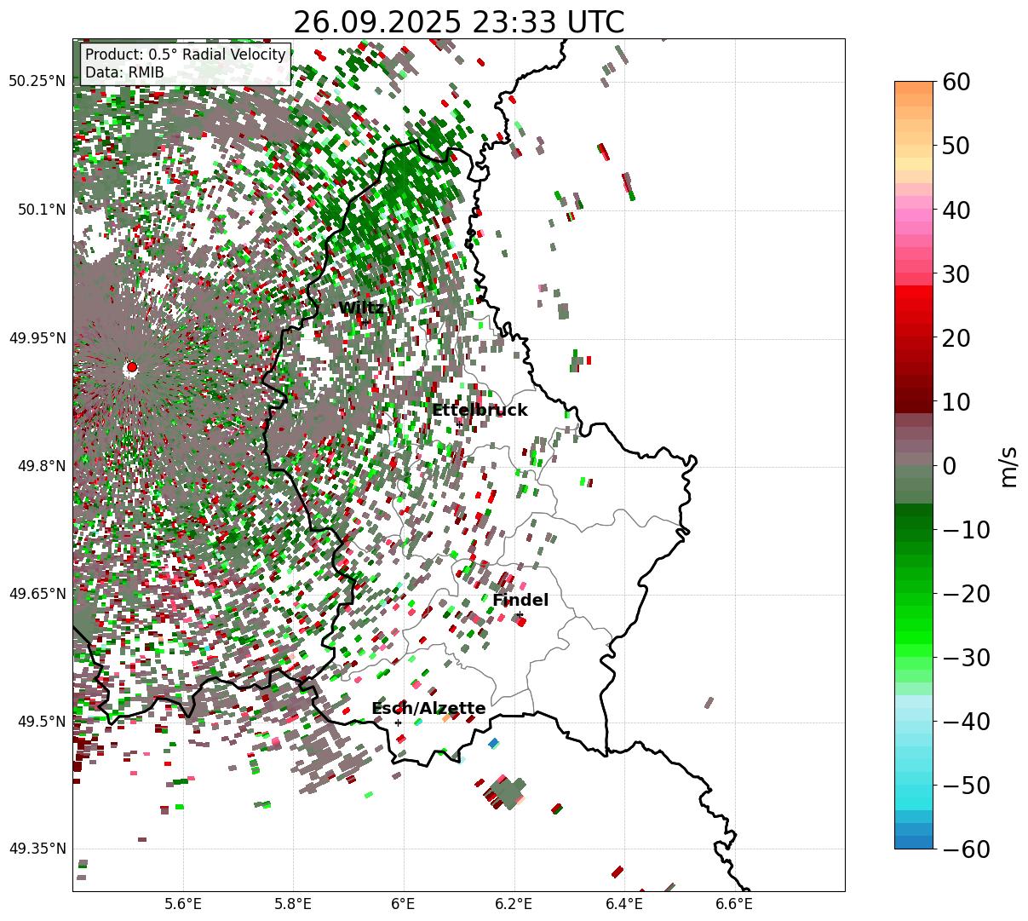Click the 49.5°N latitude tick label
The width and height of the screenshot is (1028, 921).
42,722
